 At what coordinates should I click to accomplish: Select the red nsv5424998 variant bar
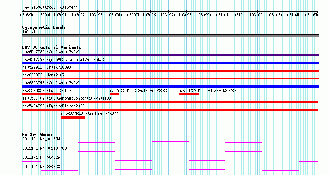pyautogui.click(x=170, y=110)
